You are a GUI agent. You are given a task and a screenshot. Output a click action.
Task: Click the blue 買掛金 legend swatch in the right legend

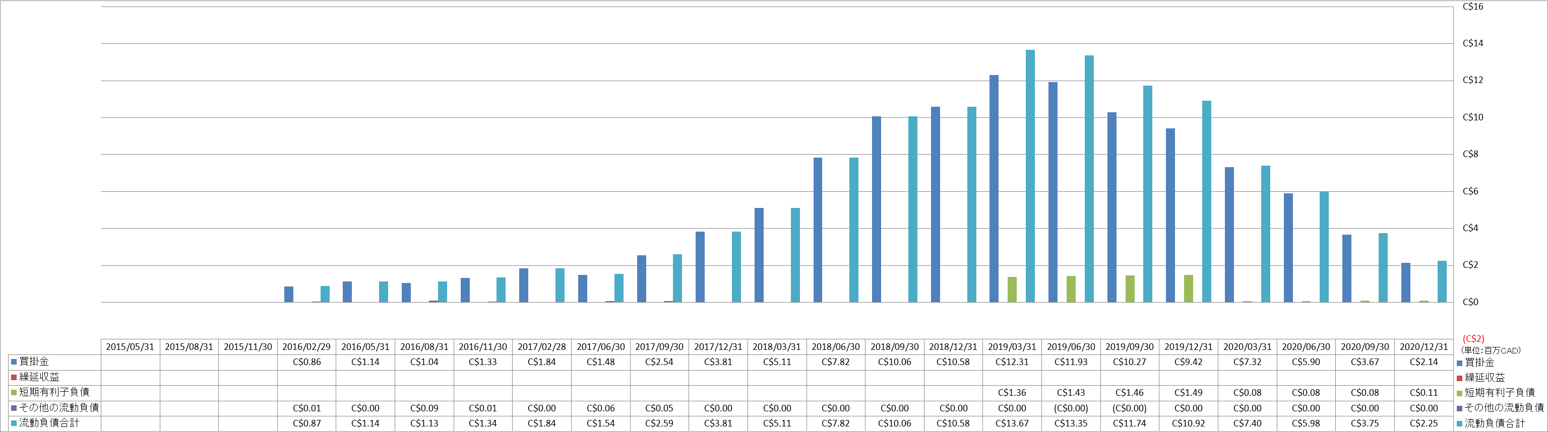[1460, 363]
